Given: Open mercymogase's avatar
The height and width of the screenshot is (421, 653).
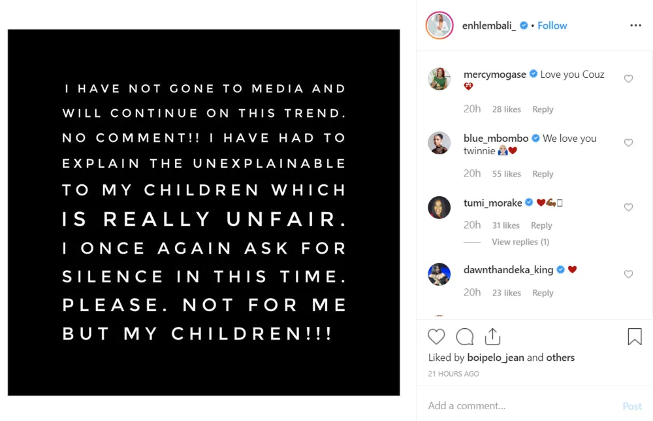Looking at the screenshot, I should coord(439,79).
